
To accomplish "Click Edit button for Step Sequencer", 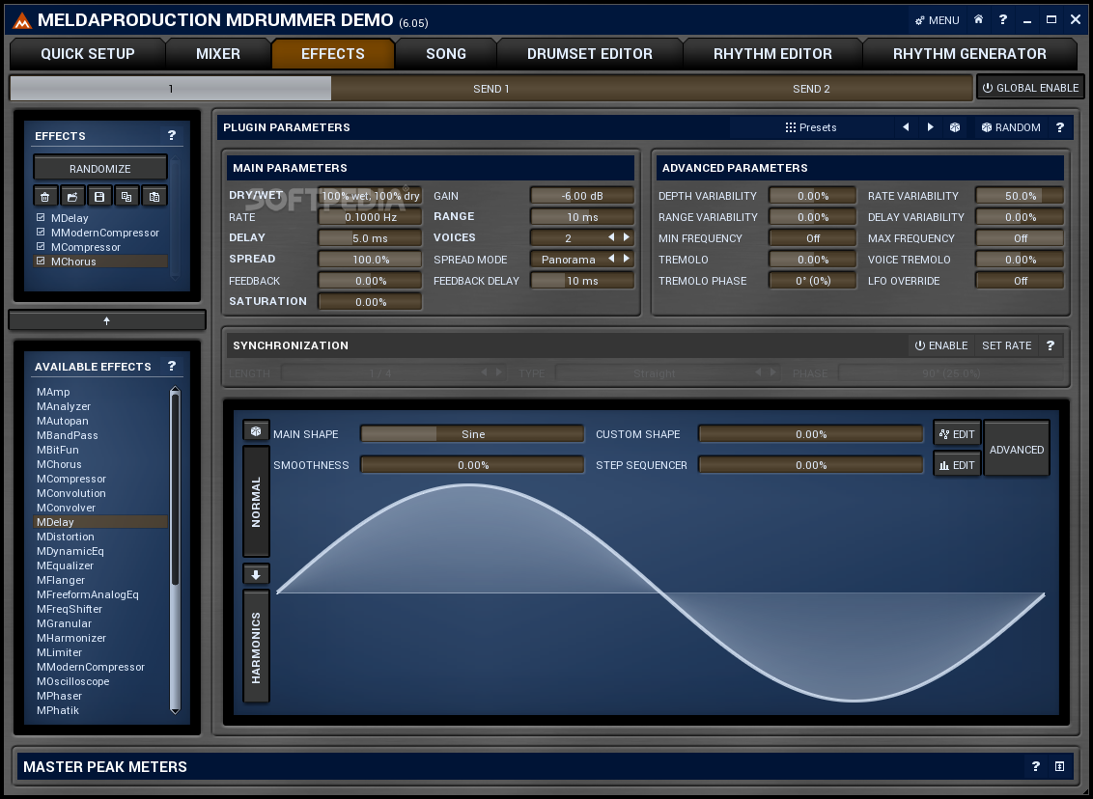I will point(957,464).
